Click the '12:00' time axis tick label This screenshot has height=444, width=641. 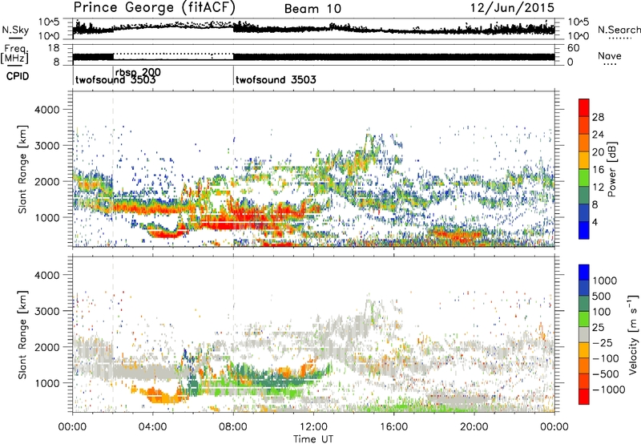(x=313, y=427)
